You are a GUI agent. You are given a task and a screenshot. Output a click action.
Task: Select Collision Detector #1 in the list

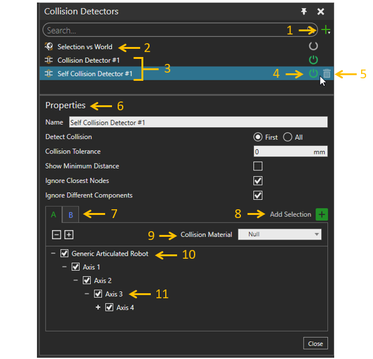[88, 60]
